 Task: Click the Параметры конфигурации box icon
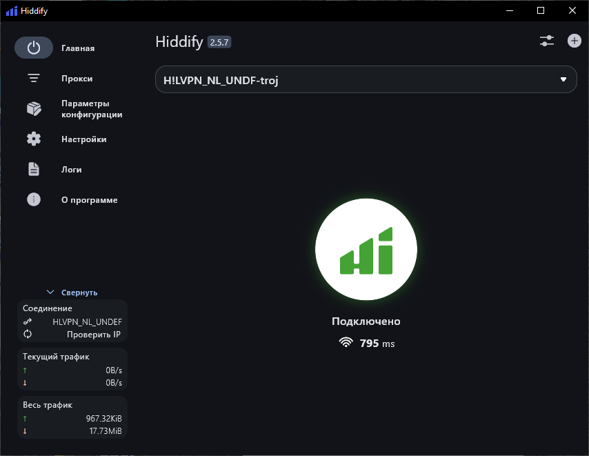(34, 109)
